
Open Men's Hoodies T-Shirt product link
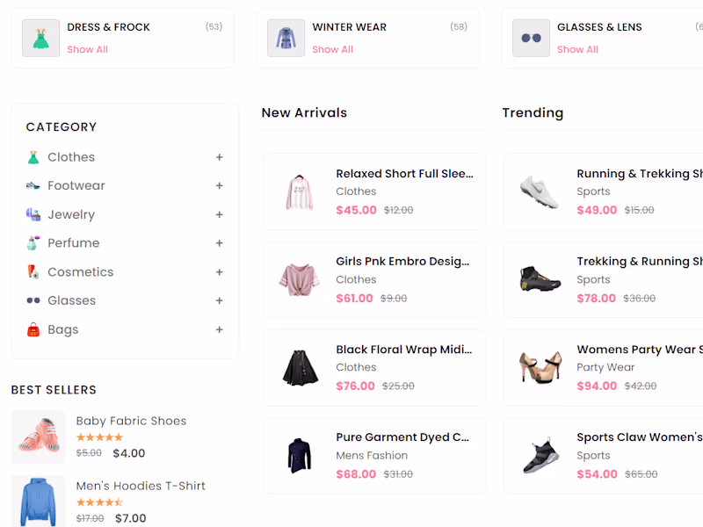141,486
